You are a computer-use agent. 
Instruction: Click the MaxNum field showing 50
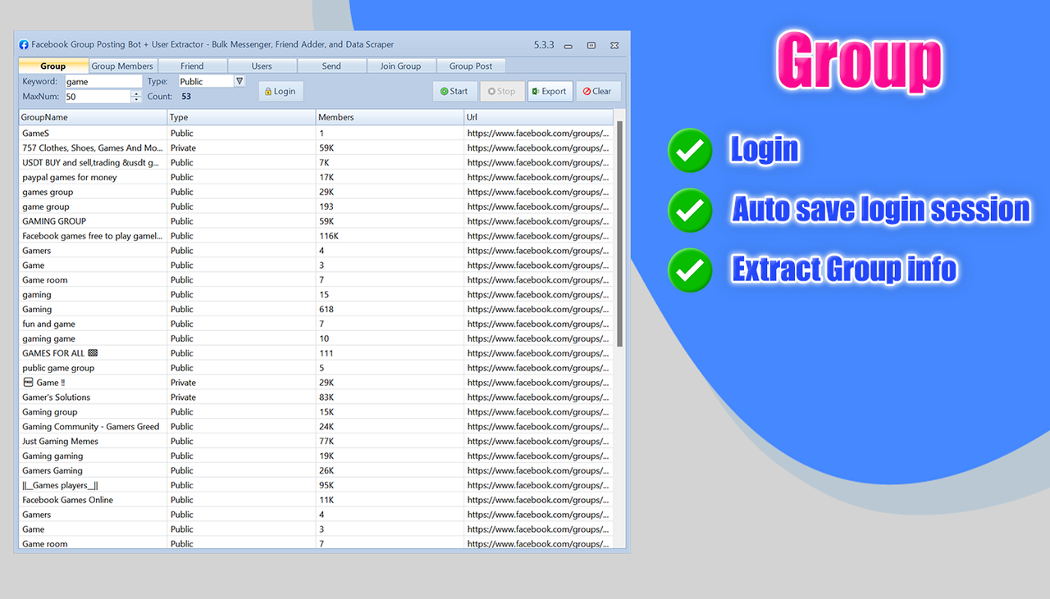[98, 97]
